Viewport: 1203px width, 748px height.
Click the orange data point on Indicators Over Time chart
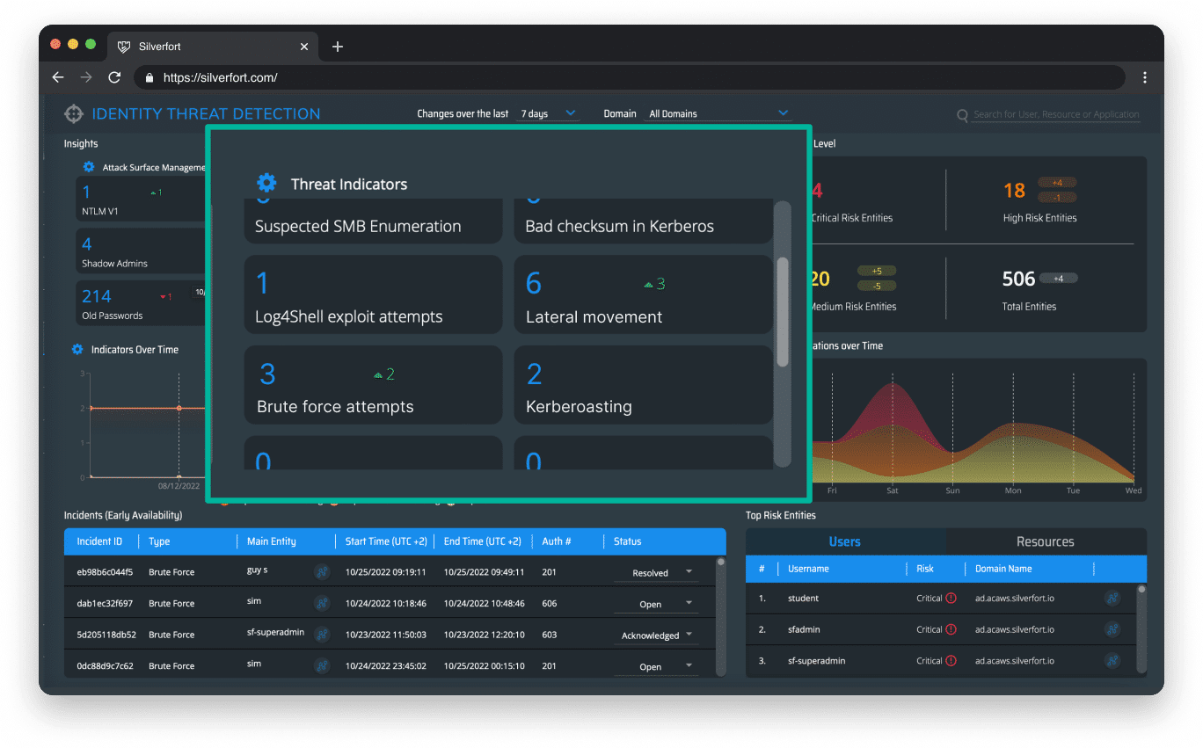point(179,409)
